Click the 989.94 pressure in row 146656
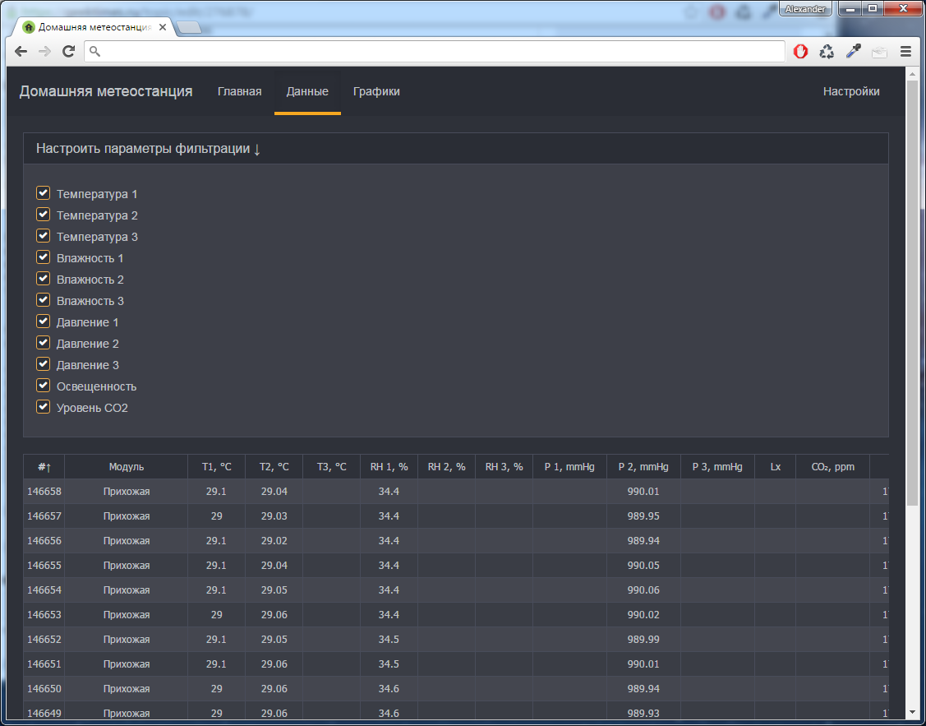 click(x=643, y=540)
